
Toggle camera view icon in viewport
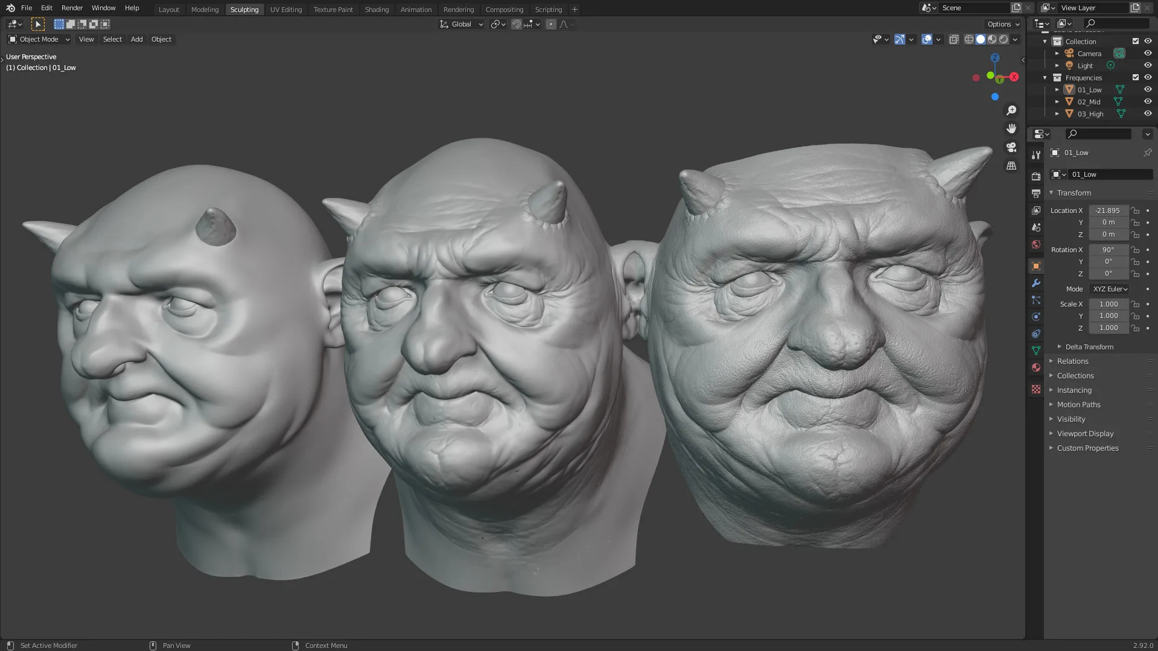(x=1011, y=147)
